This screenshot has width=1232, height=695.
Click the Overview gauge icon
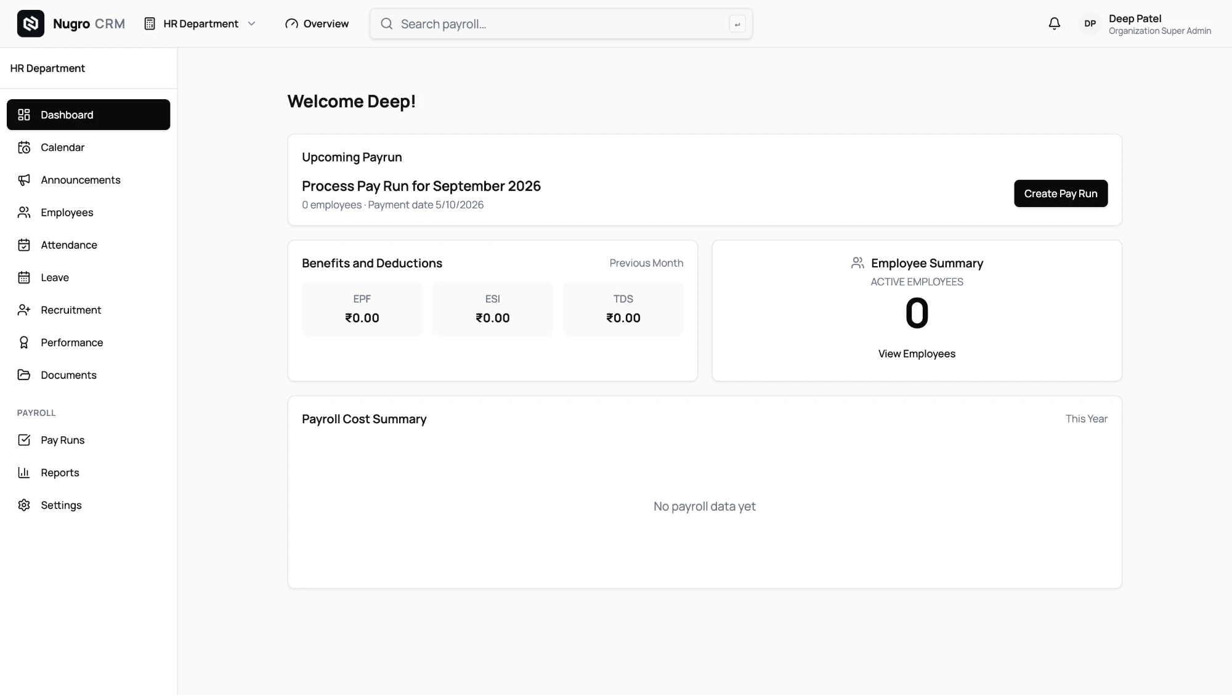[x=291, y=23]
